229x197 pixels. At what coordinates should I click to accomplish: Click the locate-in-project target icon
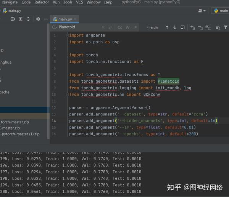tap(13, 19)
